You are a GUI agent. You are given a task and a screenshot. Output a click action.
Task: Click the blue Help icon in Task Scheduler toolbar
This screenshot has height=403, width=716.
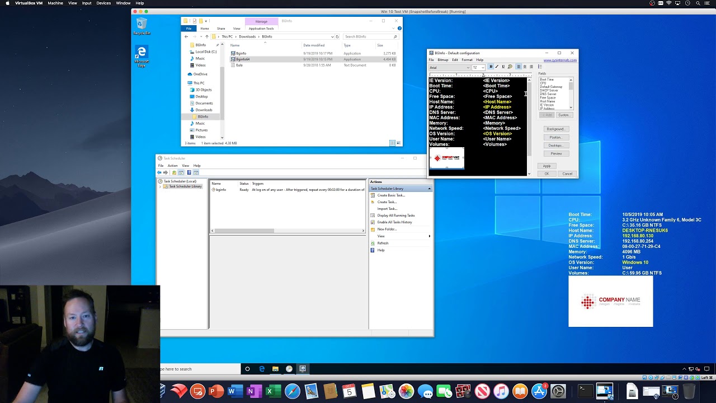pyautogui.click(x=189, y=172)
